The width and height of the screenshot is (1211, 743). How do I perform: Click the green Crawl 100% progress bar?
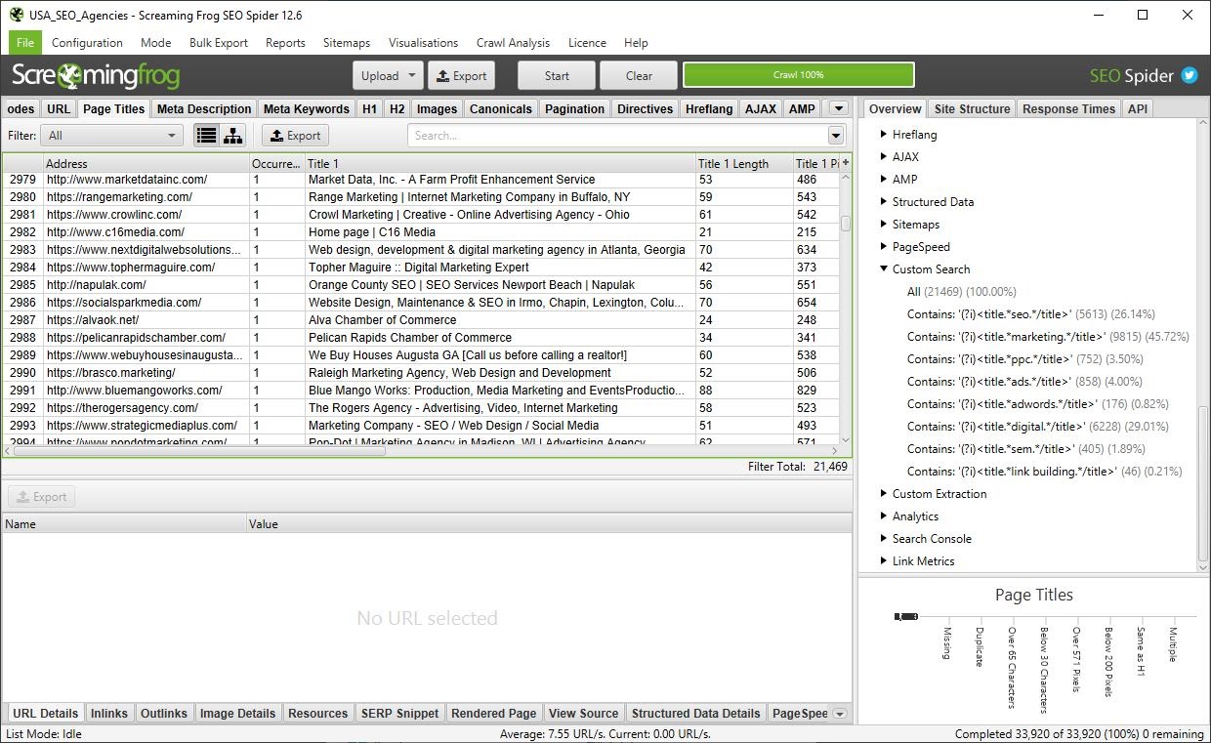coord(799,74)
